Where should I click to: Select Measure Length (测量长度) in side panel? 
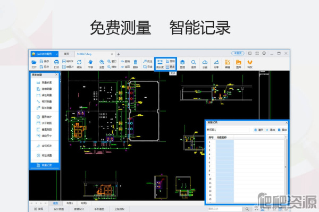click(44, 82)
